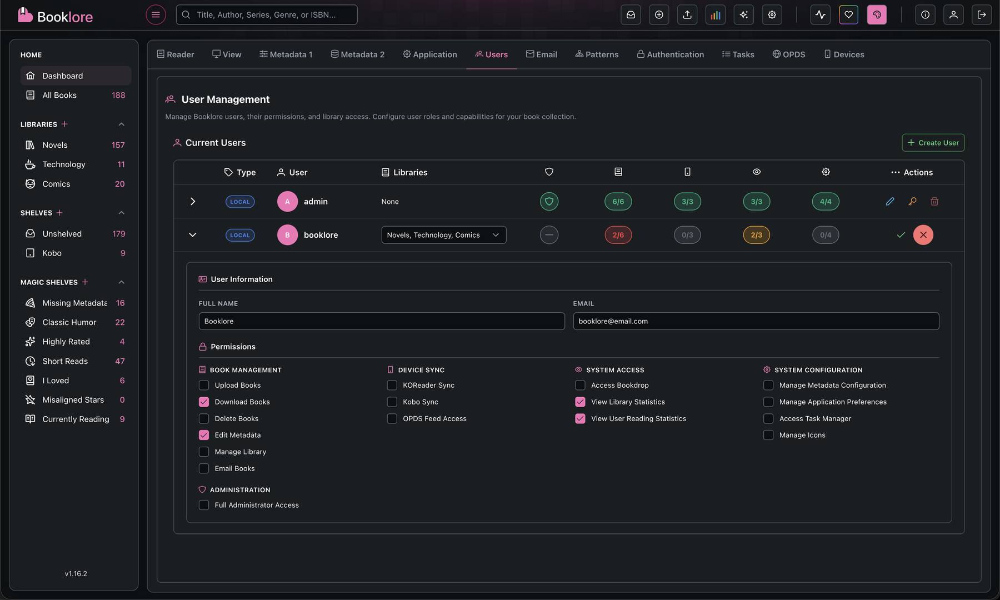Click the key icon to reset admin password

pos(912,201)
